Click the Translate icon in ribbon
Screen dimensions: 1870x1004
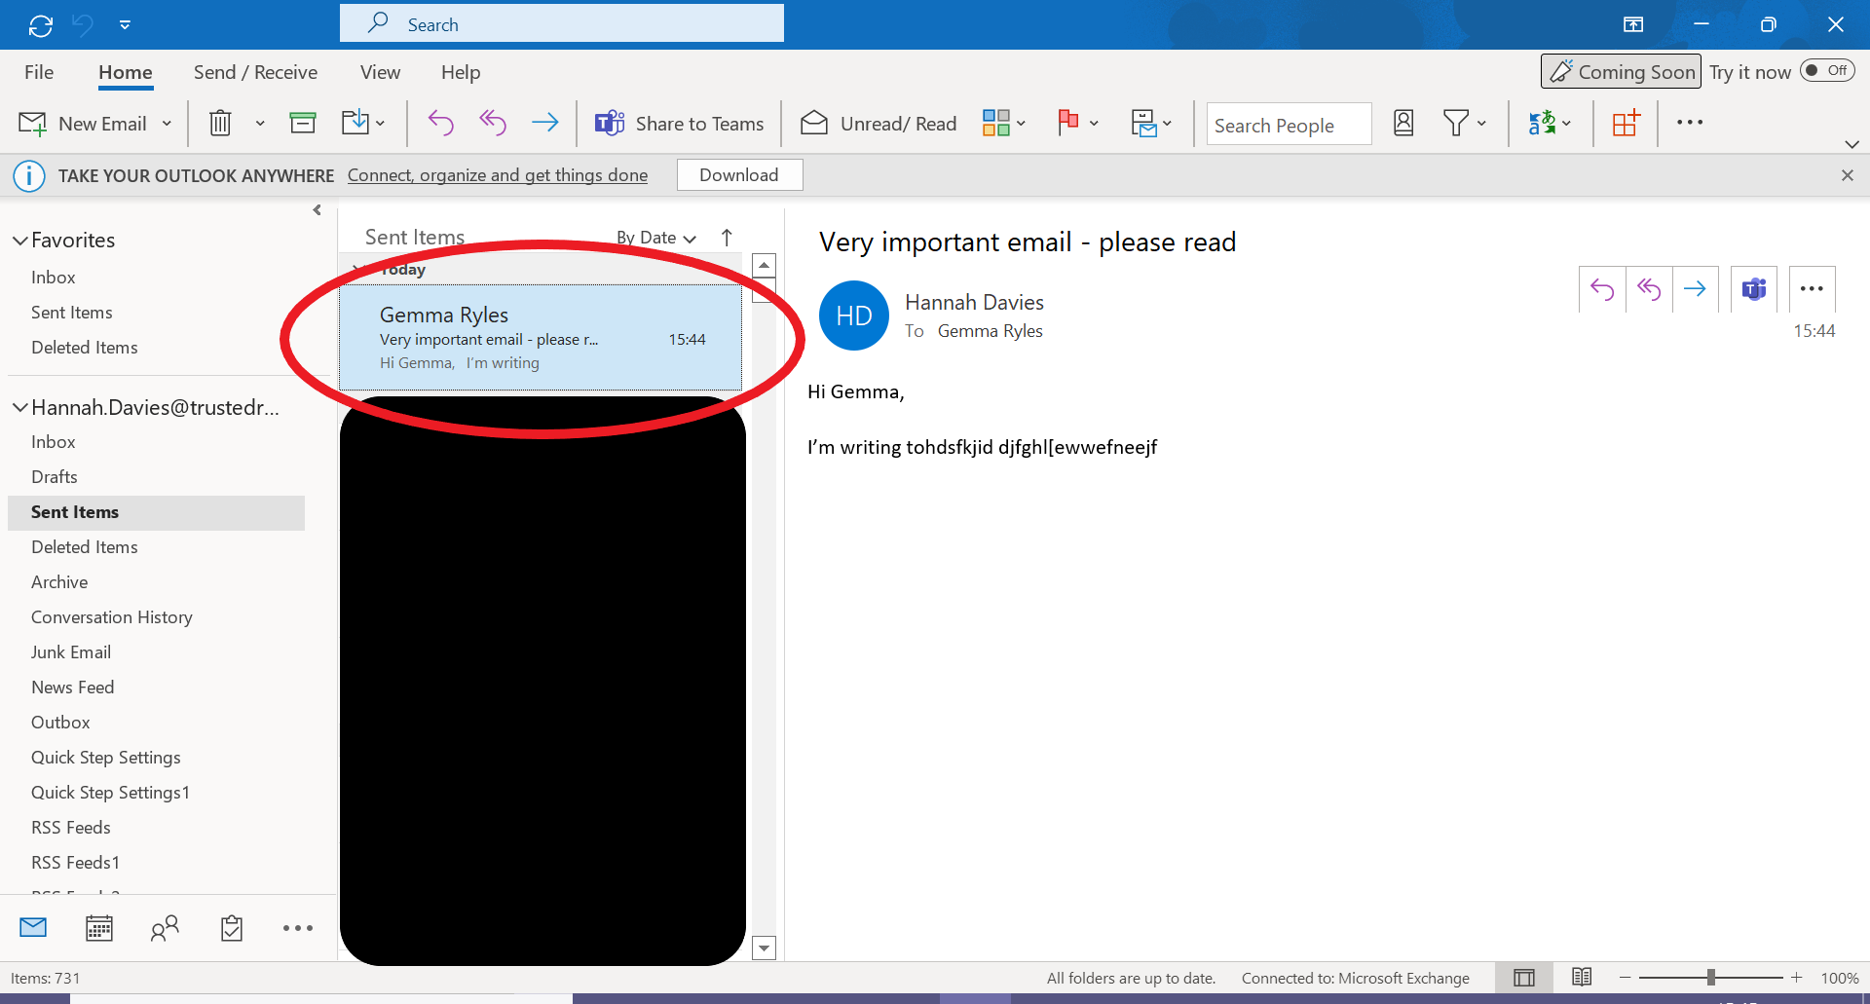coord(1542,123)
